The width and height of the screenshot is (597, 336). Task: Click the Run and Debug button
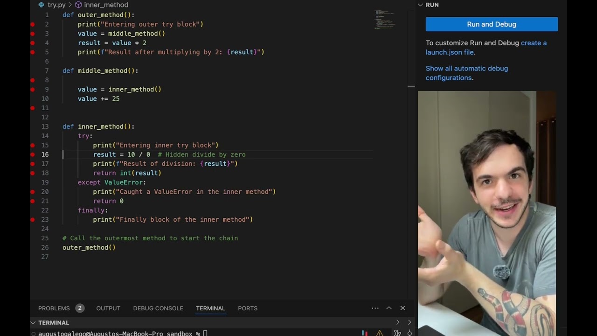coord(492,24)
